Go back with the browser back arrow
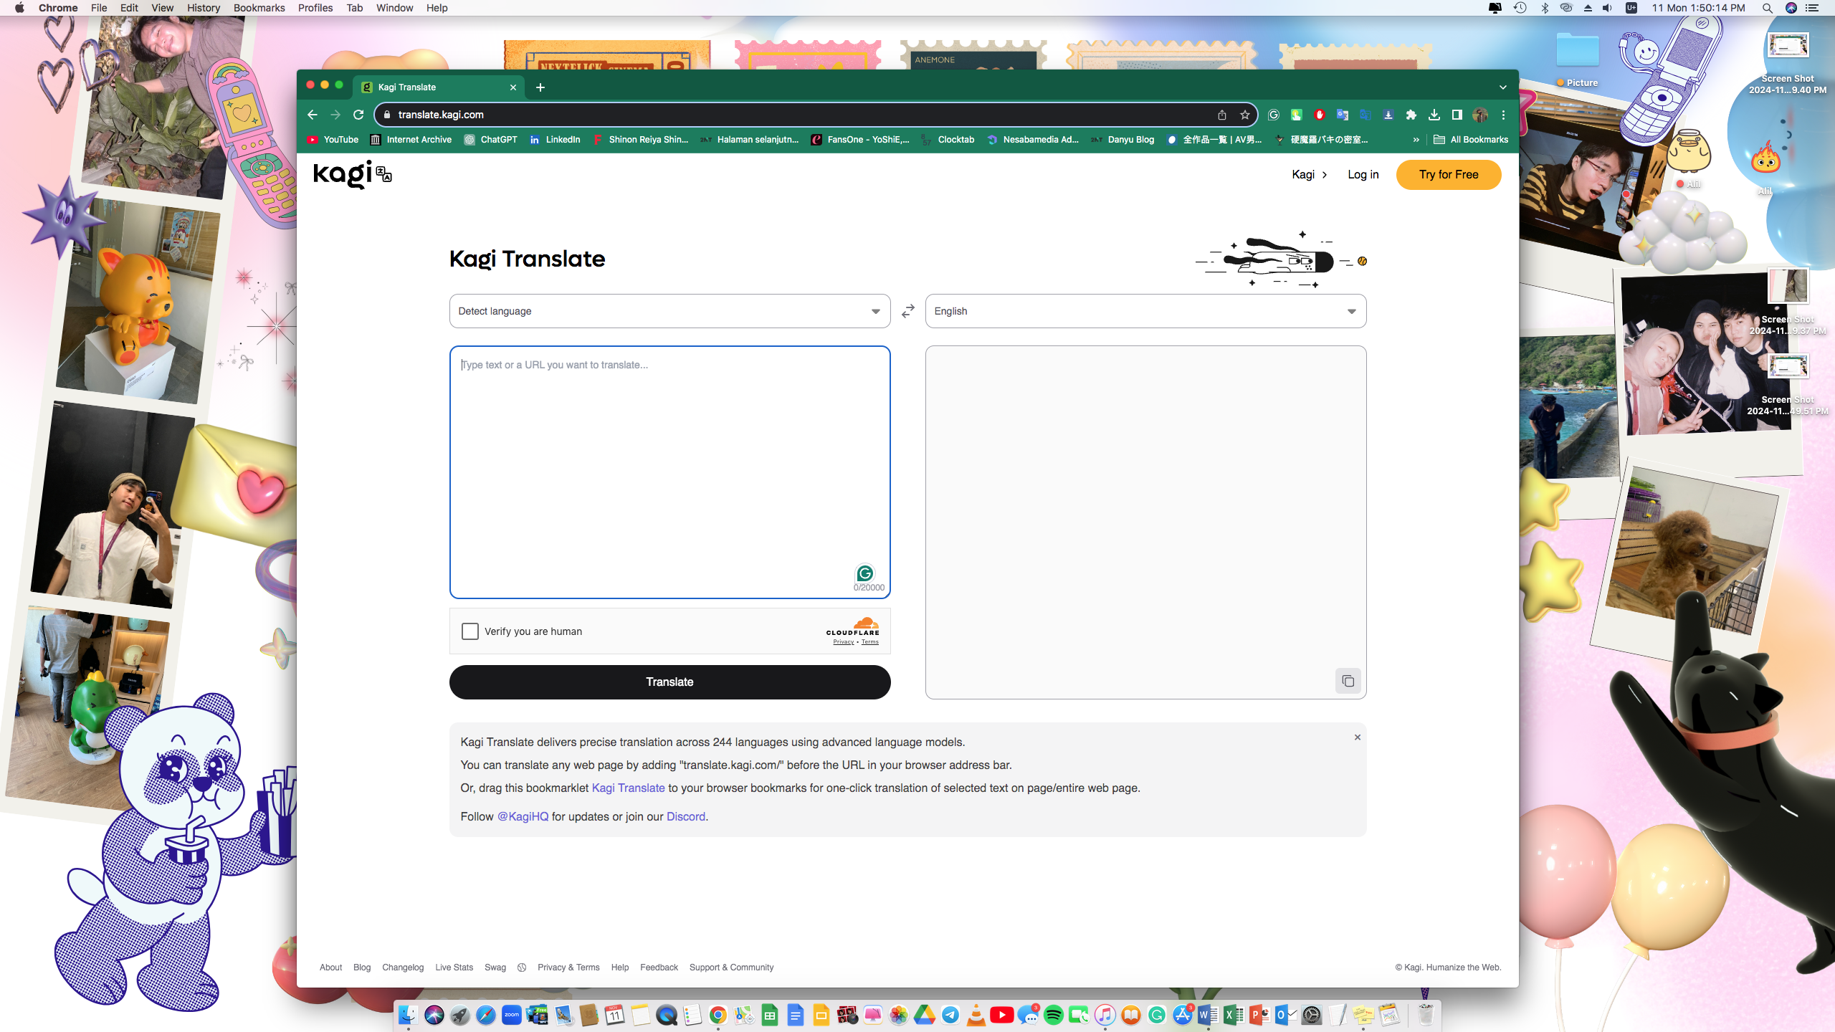 [x=313, y=115]
